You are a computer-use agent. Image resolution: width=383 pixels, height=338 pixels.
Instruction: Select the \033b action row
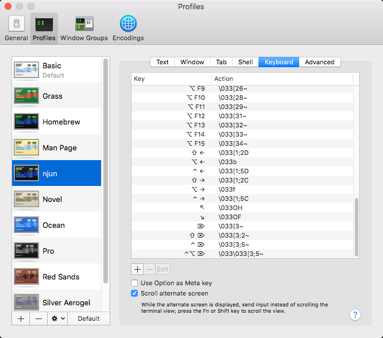[242, 162]
